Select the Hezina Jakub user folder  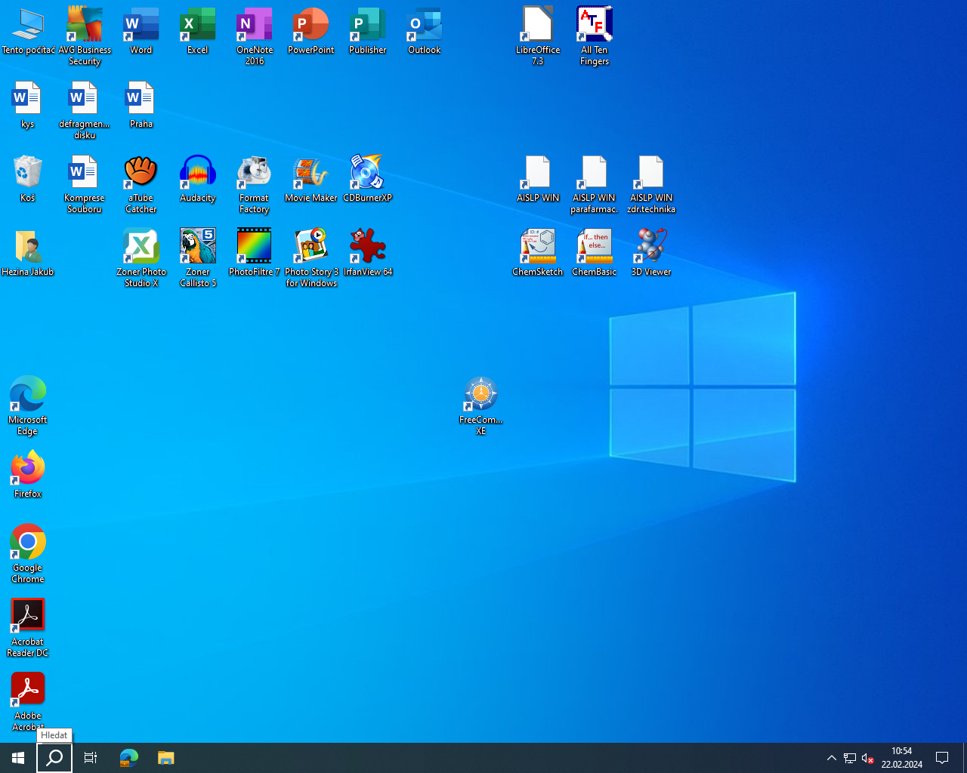point(28,253)
